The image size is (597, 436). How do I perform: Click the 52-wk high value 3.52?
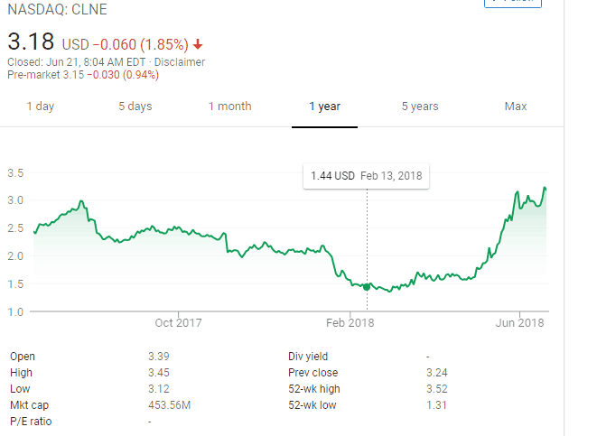tap(435, 388)
